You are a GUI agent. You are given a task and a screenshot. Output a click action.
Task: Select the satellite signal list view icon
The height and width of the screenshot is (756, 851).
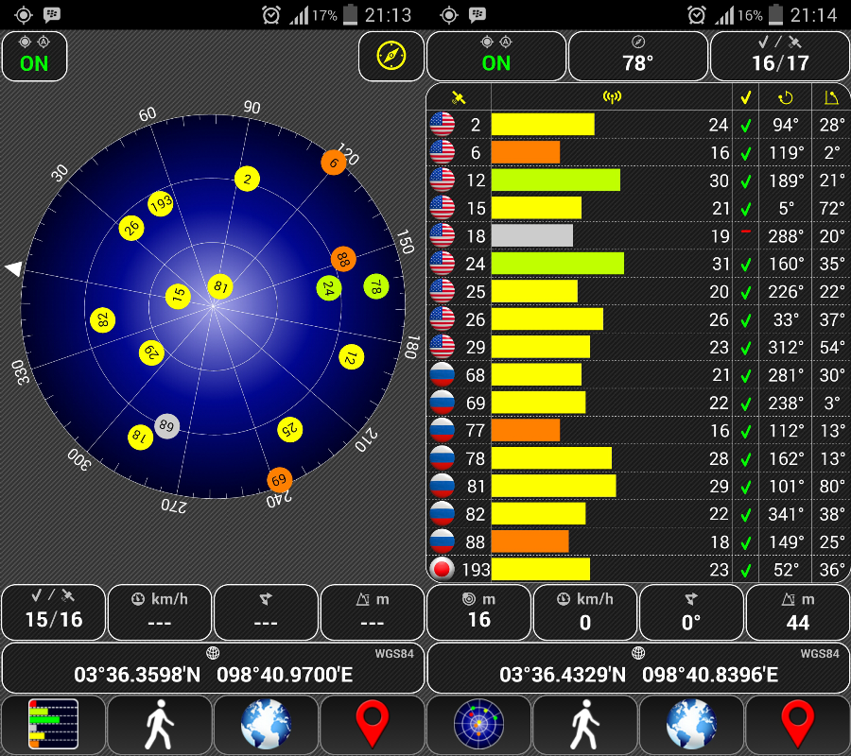(53, 724)
